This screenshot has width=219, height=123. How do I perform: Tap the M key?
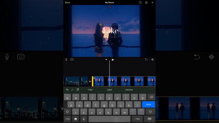point(125,112)
